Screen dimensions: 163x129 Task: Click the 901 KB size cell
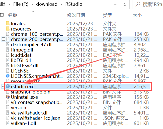[141, 123]
